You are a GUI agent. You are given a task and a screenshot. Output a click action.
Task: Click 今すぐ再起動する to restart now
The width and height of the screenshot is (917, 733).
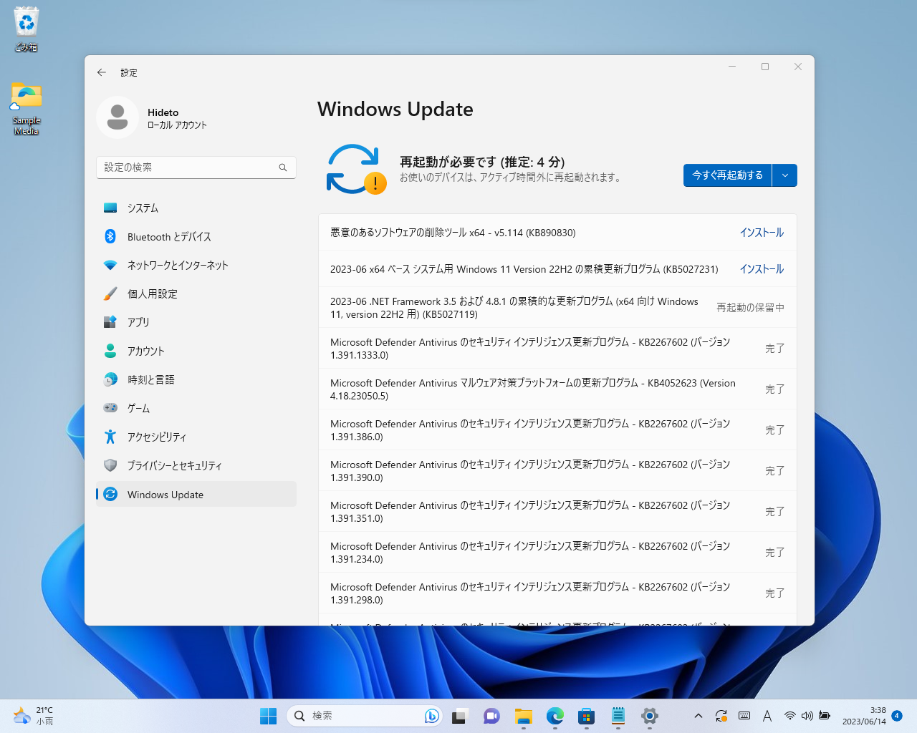point(726,175)
